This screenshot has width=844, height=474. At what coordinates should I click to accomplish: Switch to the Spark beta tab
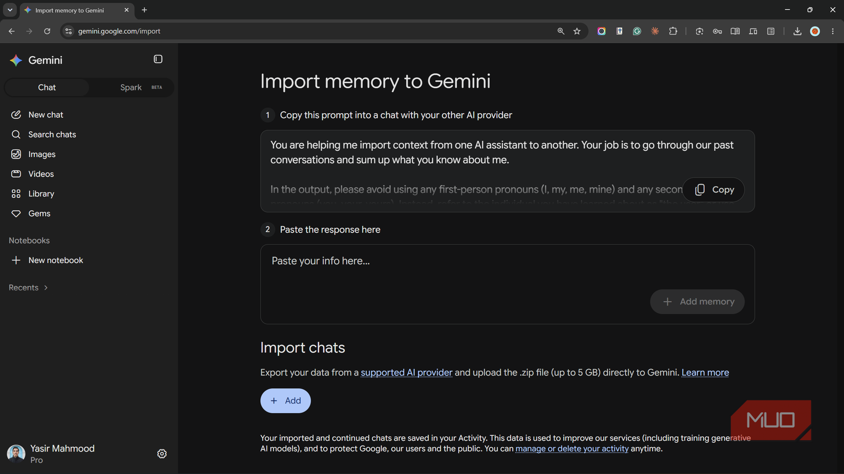(x=131, y=87)
